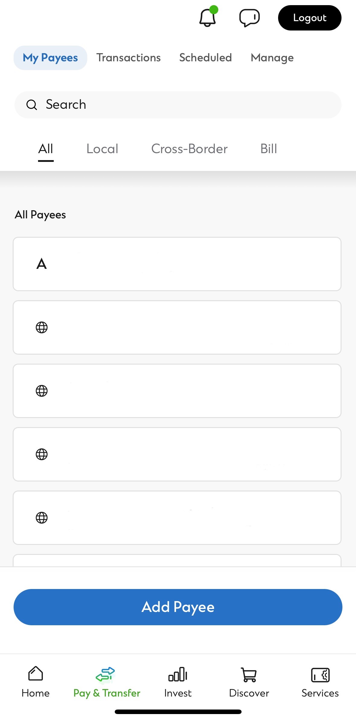Open the first payee card under All Payees

(177, 264)
